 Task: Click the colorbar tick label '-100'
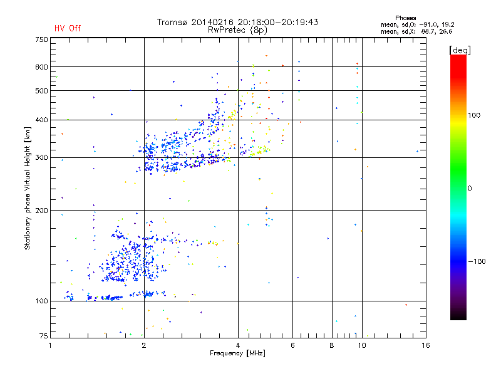[477, 261]
